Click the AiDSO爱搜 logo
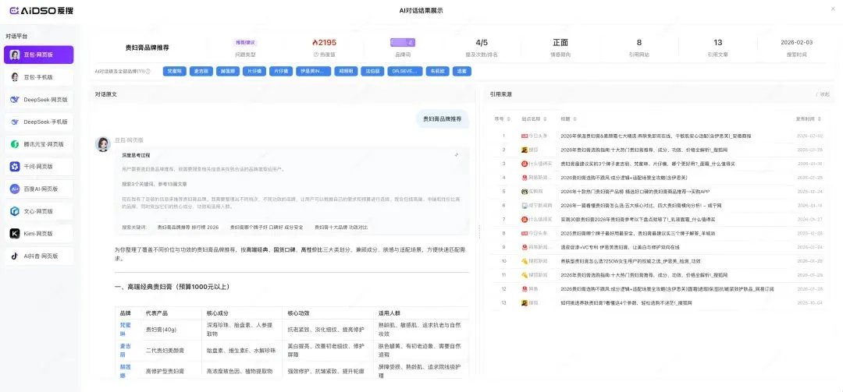The height and width of the screenshot is (392, 843). 40,11
